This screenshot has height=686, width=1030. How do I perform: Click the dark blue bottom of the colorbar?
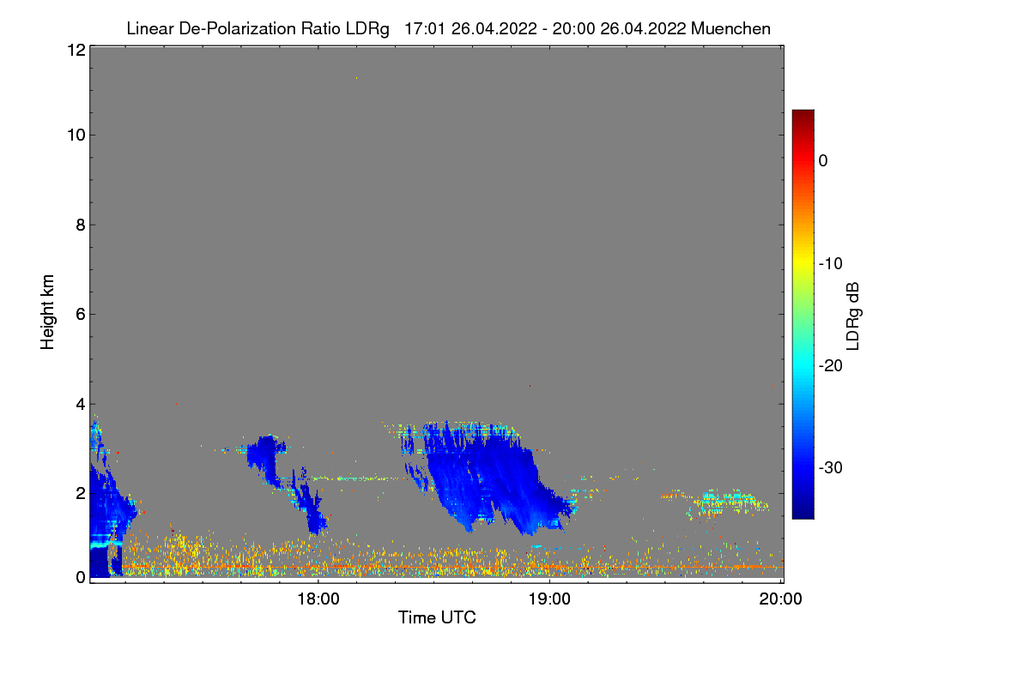[x=803, y=510]
